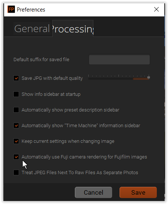The height and width of the screenshot is (204, 168).
Task: Switch to the General tab
Action: pyautogui.click(x=32, y=28)
